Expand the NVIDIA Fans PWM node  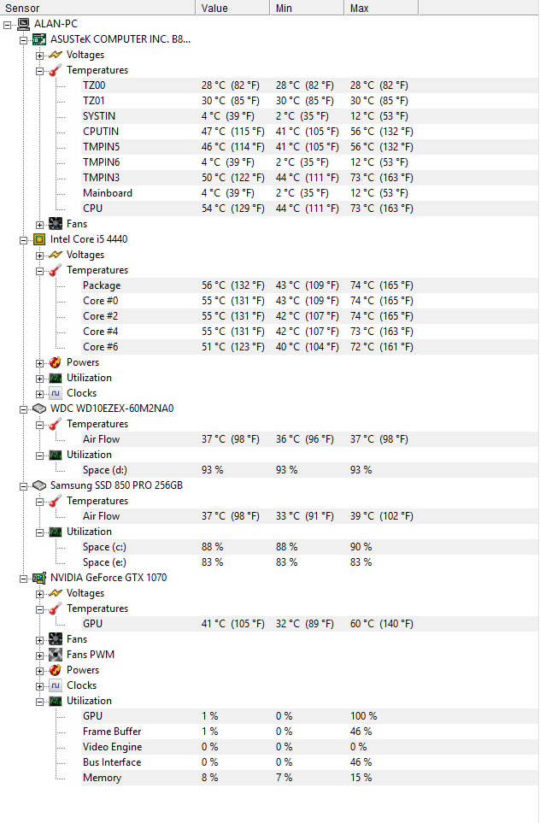[39, 655]
